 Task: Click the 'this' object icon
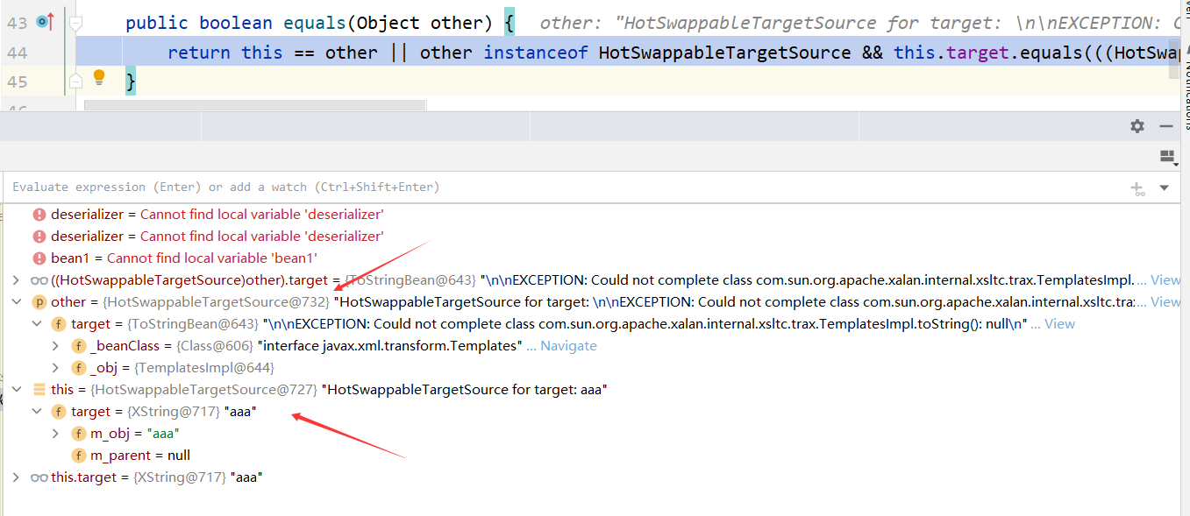tap(39, 390)
